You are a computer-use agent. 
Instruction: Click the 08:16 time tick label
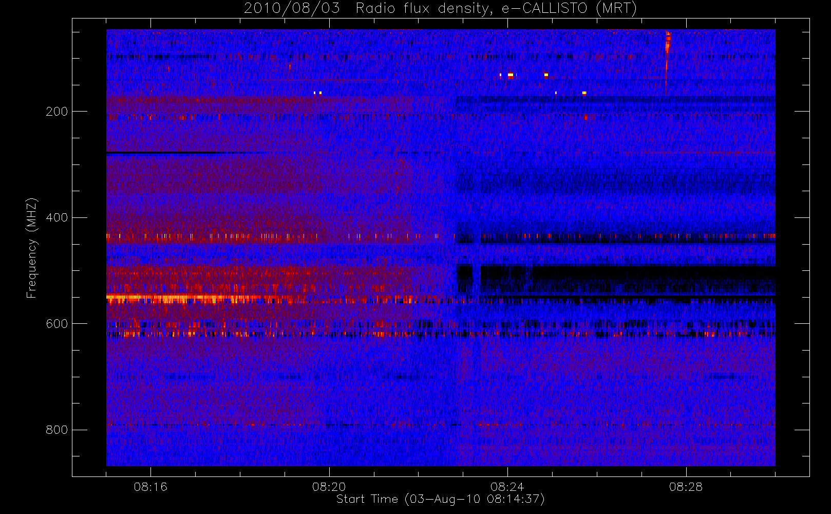[x=150, y=487]
